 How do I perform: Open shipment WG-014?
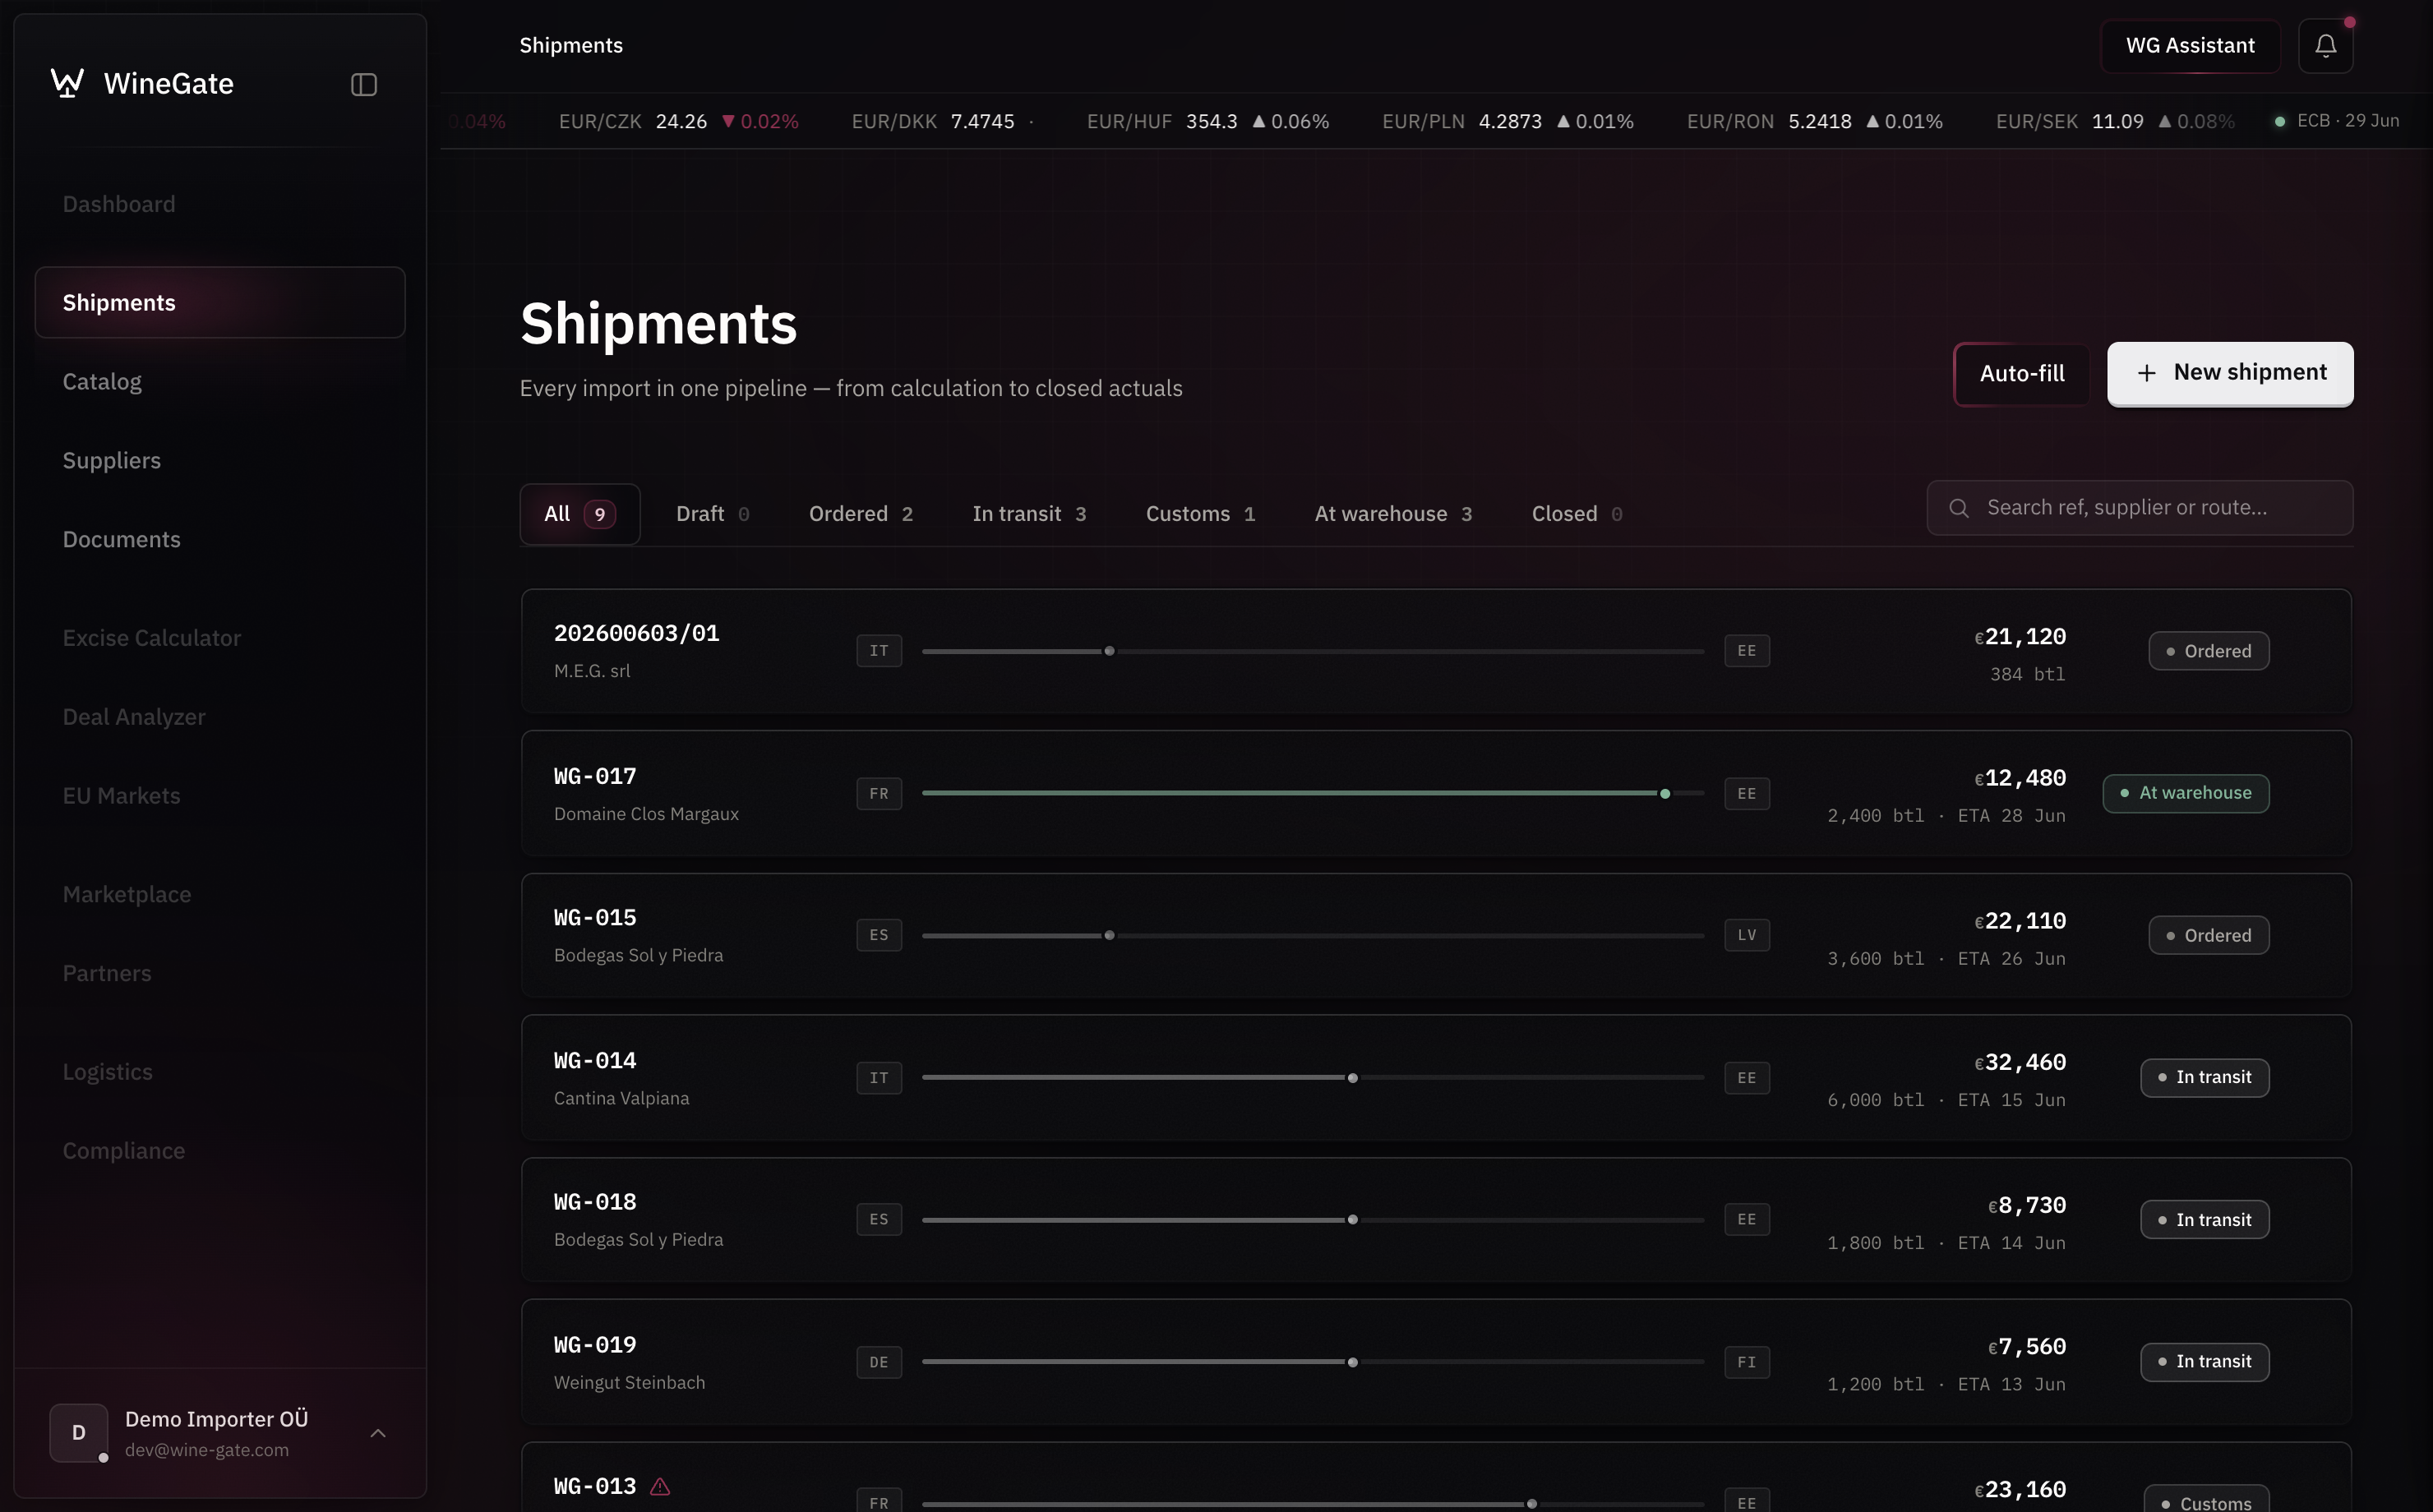click(x=1436, y=1078)
